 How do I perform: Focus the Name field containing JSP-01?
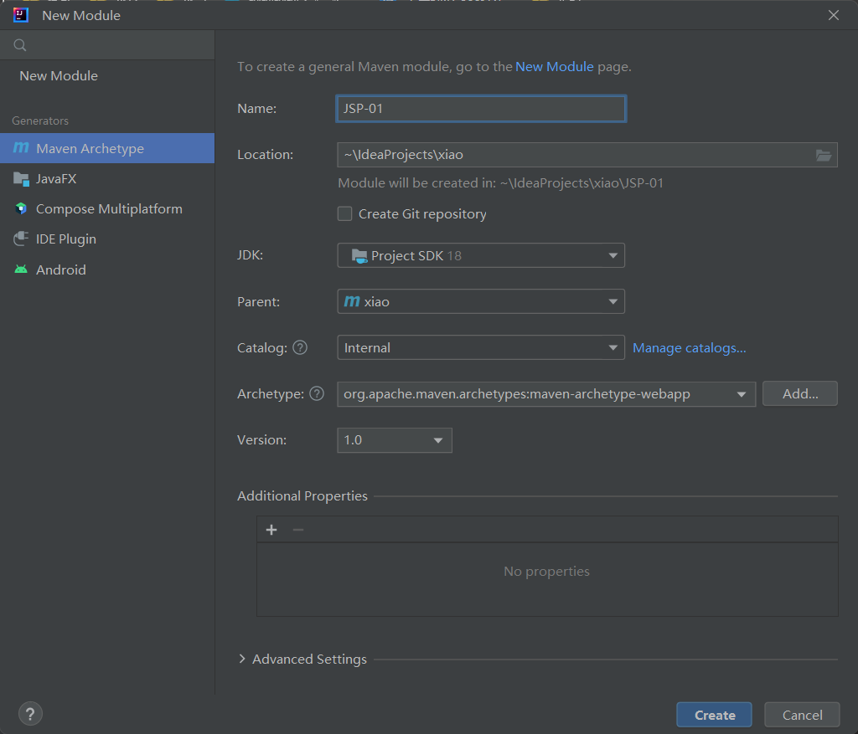[x=481, y=109]
